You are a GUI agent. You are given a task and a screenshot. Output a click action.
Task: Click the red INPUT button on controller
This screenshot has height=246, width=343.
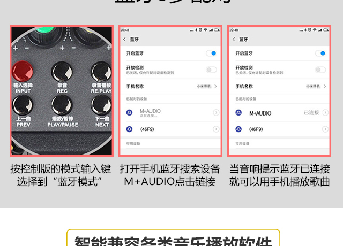pos(23,71)
